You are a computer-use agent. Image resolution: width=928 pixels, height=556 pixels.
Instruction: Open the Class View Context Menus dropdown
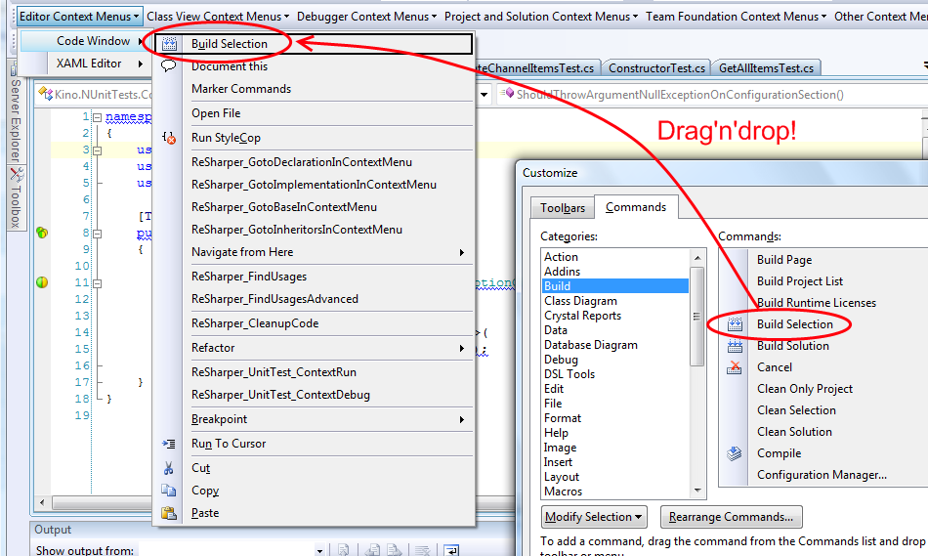[218, 17]
